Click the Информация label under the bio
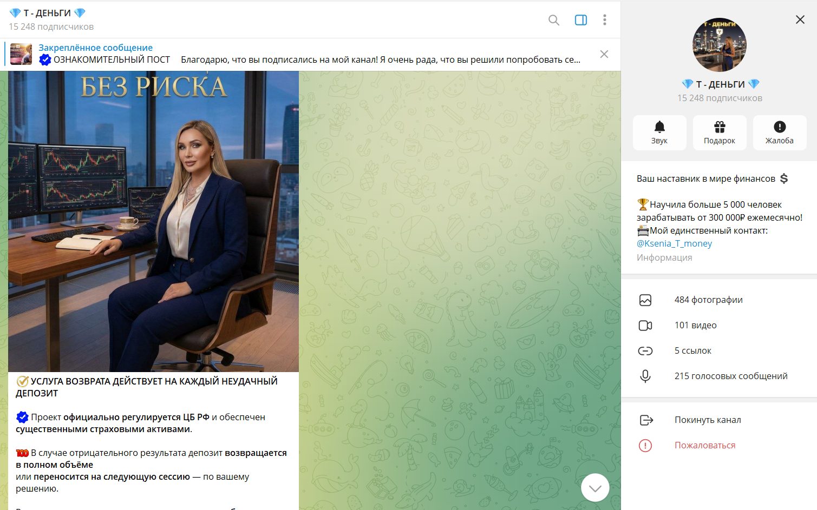The height and width of the screenshot is (510, 817). coord(664,258)
